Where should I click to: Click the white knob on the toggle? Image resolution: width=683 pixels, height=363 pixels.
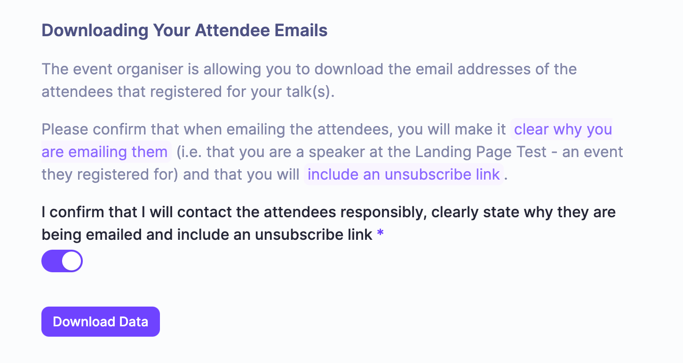pyautogui.click(x=71, y=261)
